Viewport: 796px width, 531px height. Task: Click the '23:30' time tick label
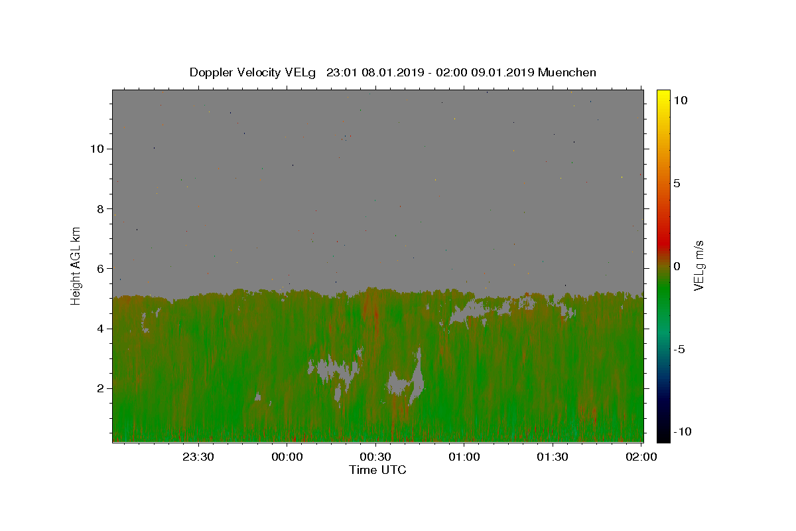pyautogui.click(x=198, y=457)
